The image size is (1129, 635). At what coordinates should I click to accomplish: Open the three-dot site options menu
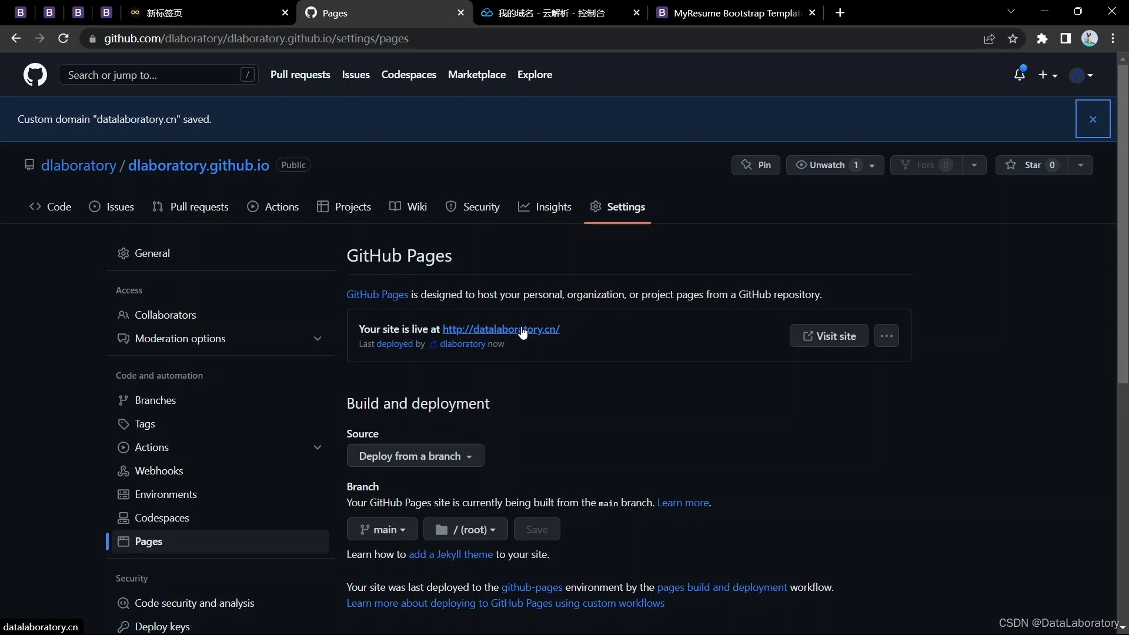(887, 336)
